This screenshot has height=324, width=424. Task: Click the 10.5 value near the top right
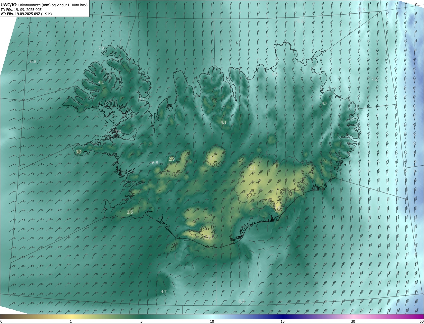click(x=361, y=10)
